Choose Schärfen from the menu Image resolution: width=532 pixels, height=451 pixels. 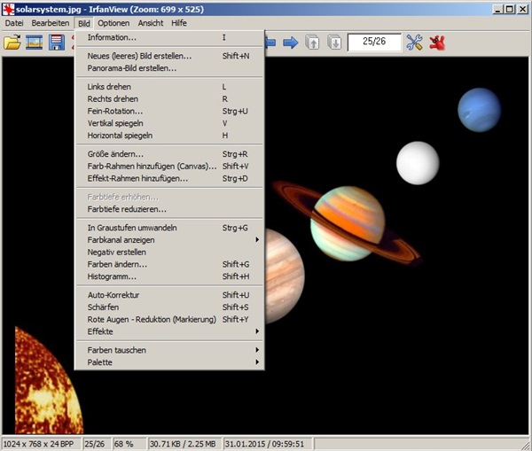105,307
